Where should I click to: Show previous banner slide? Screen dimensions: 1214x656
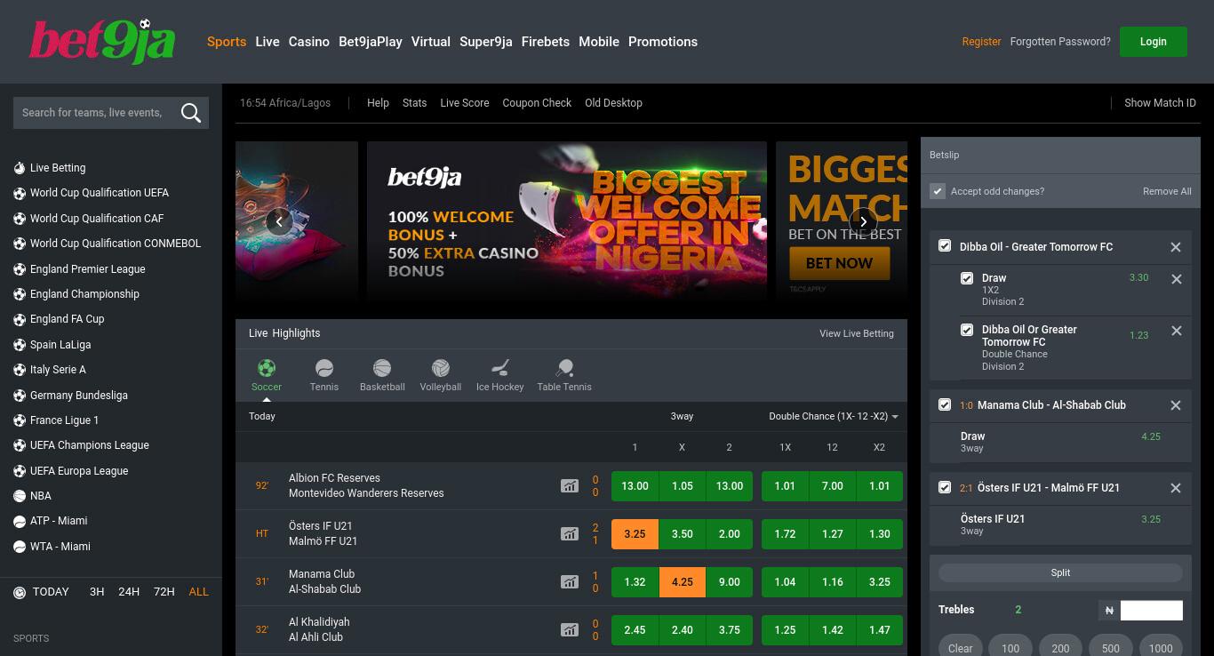coord(279,221)
